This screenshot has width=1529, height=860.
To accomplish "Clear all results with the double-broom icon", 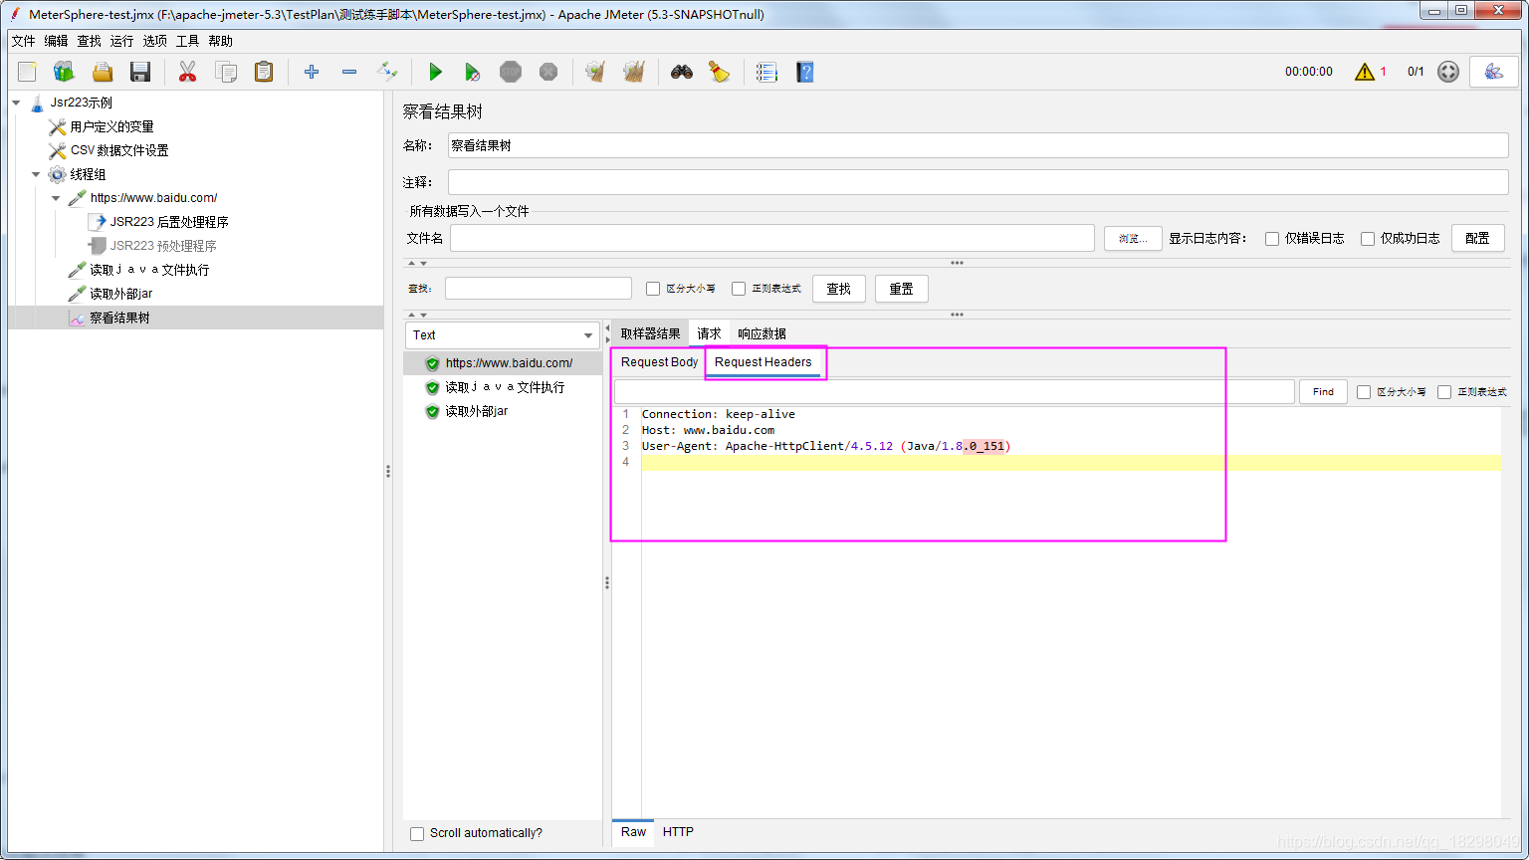I will click(x=633, y=71).
